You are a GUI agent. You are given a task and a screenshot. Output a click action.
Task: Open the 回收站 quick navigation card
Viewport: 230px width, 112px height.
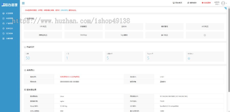pos(124,27)
